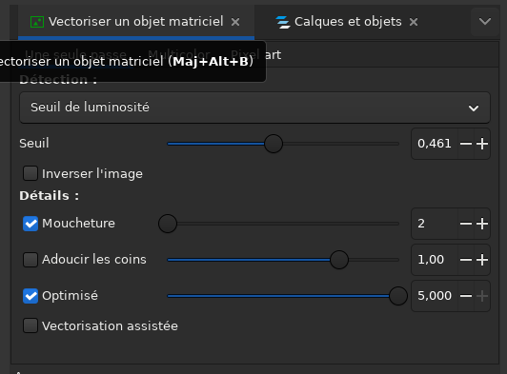
Task: Click the Calques et objets layers icon
Action: [283, 22]
